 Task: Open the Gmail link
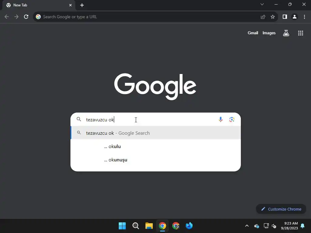pos(253,33)
